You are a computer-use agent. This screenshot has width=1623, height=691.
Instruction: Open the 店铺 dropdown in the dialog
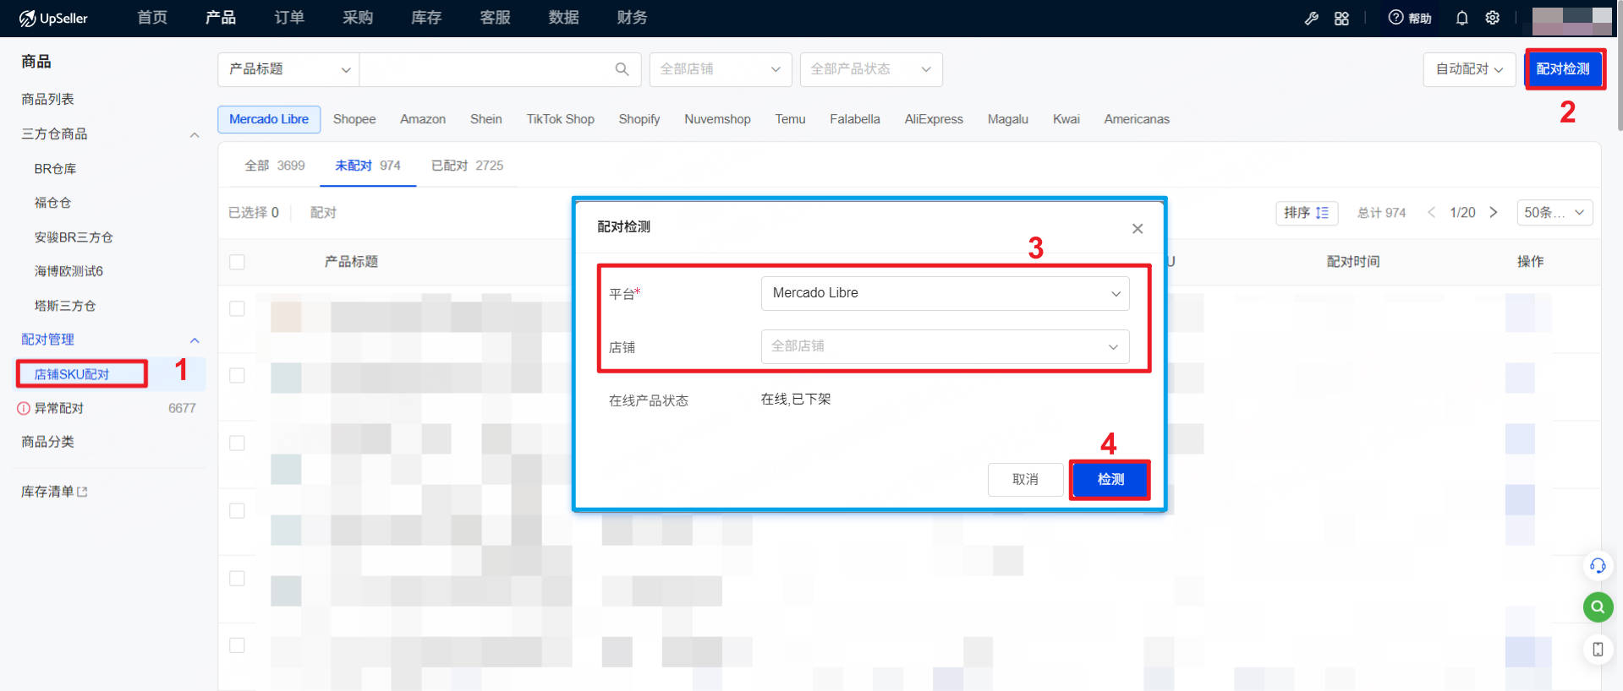[945, 346]
